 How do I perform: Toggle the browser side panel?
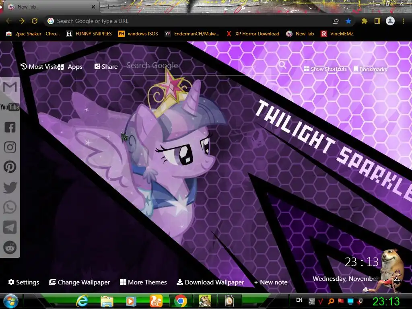377,21
